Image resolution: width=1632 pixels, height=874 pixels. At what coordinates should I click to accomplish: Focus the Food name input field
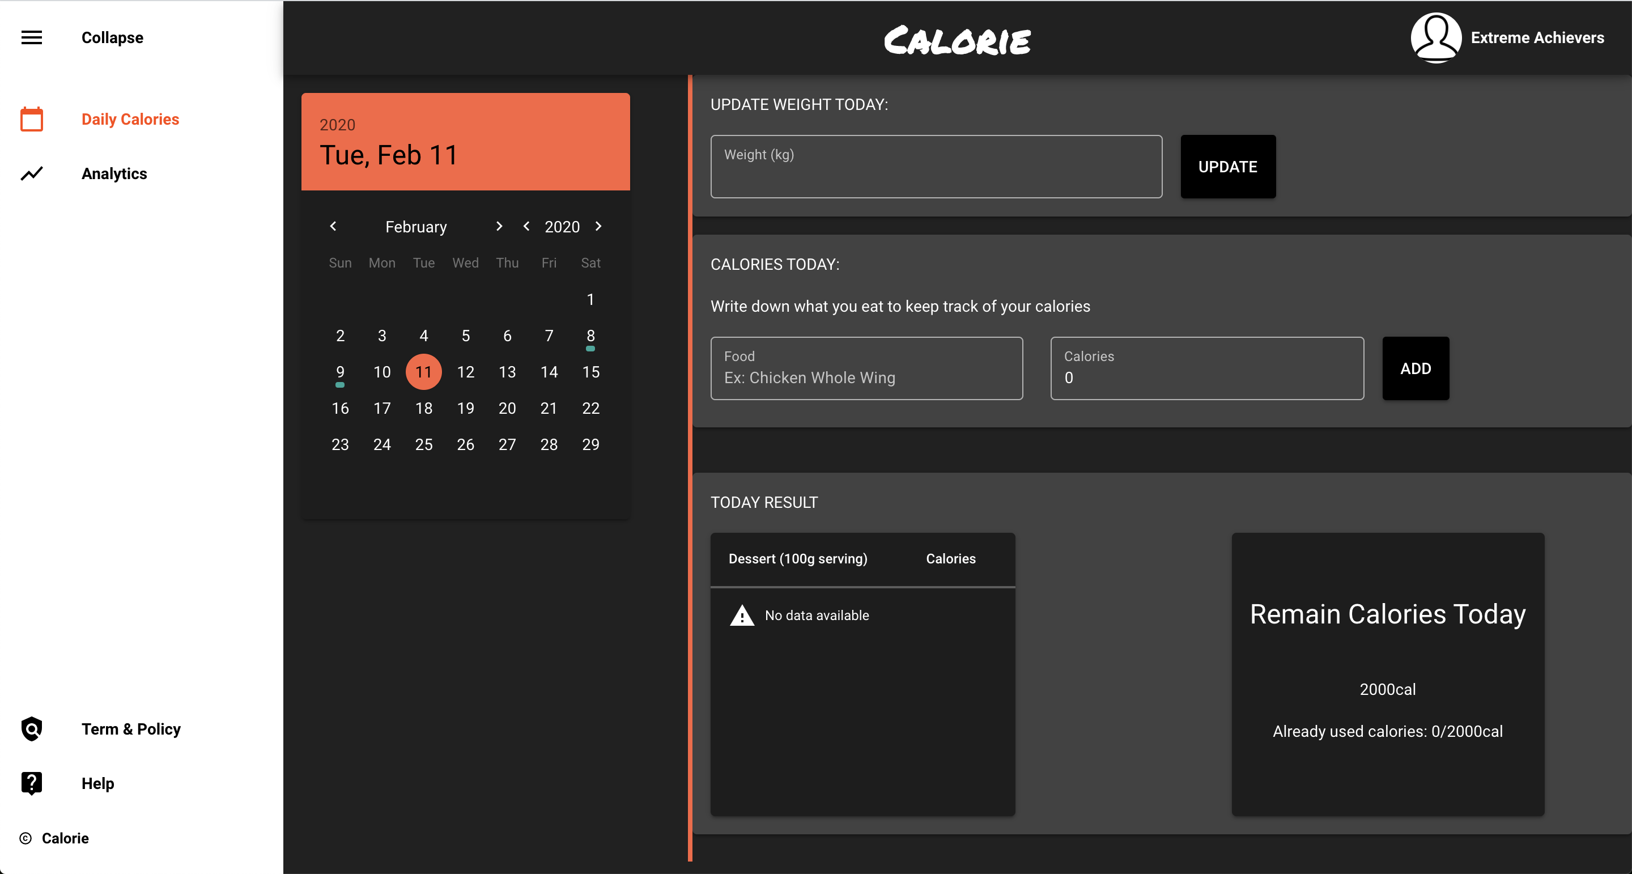866,368
